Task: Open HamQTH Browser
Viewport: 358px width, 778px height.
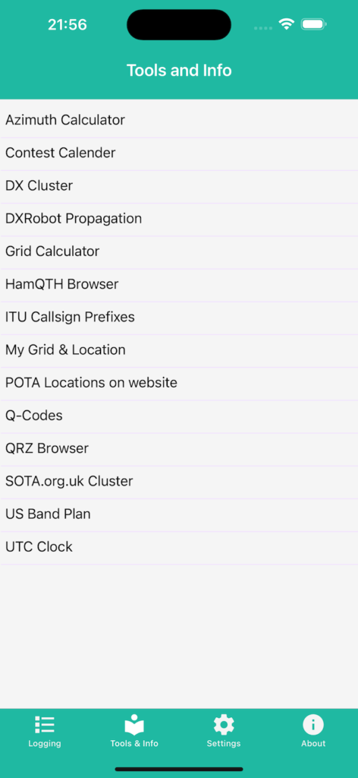Action: pyautogui.click(x=179, y=285)
